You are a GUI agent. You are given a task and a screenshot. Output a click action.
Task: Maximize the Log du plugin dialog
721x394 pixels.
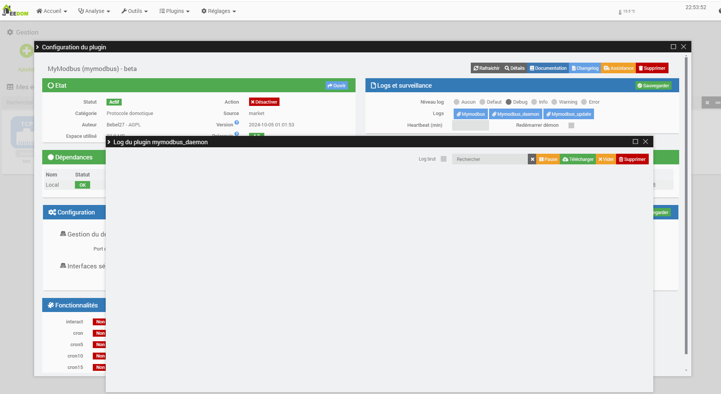click(x=635, y=142)
